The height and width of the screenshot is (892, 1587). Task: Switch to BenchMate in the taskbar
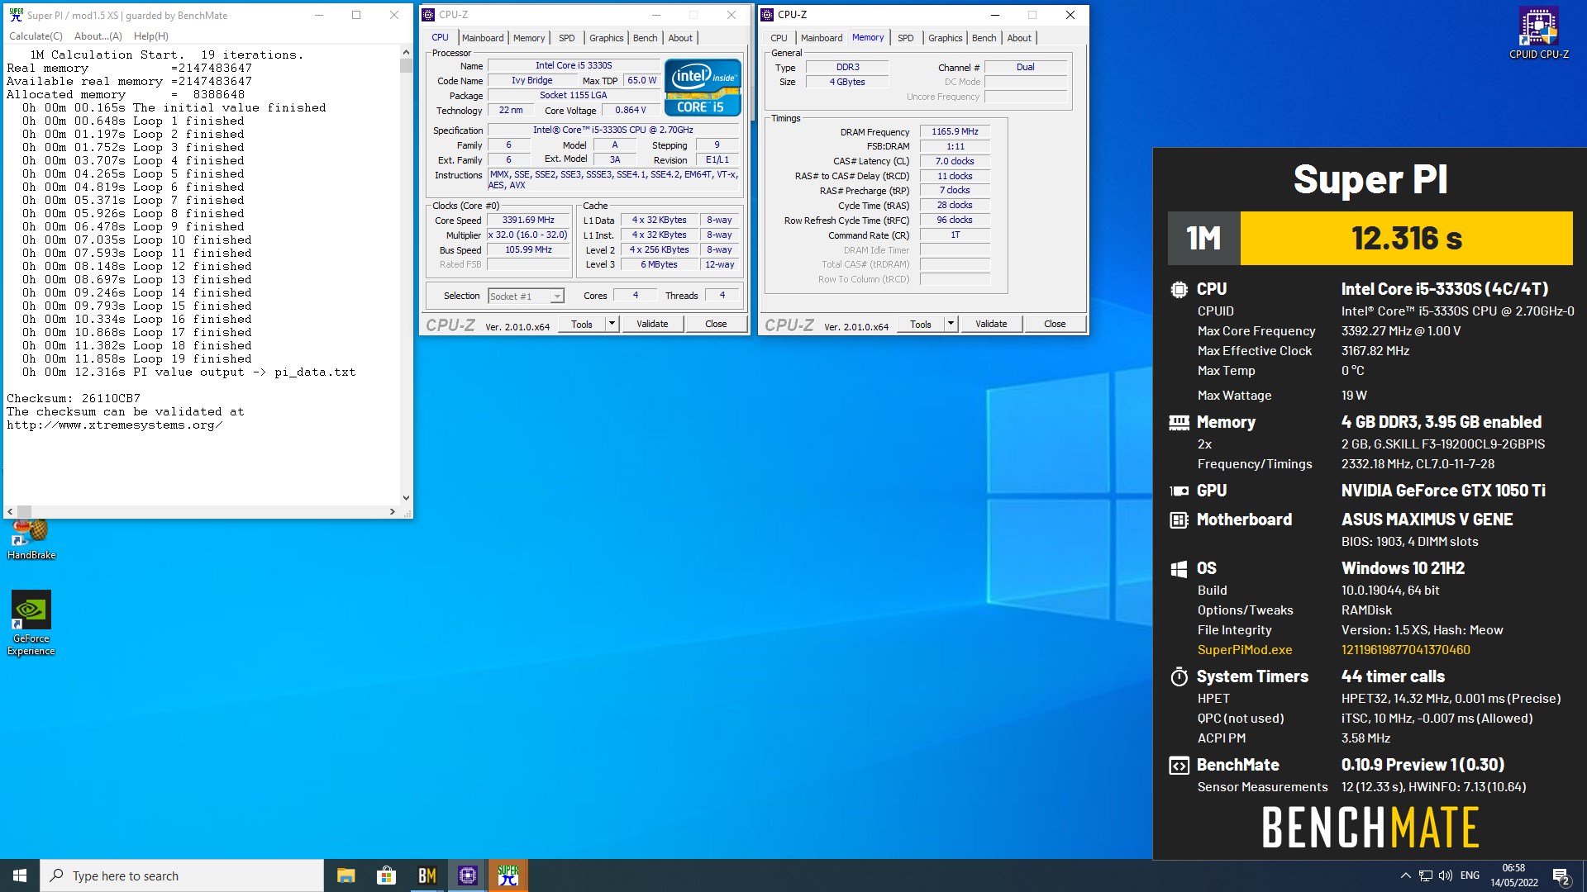point(427,875)
